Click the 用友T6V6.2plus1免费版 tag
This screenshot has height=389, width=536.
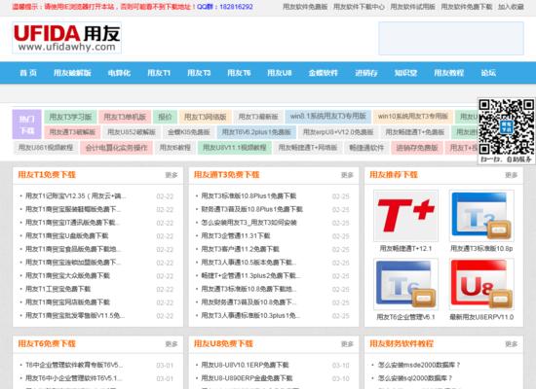[256, 132]
